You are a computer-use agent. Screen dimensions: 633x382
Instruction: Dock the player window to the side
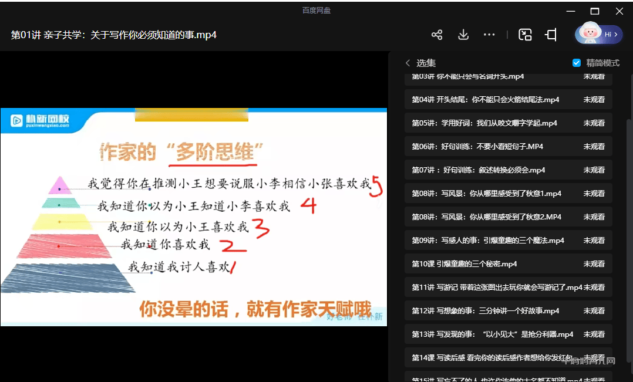(550, 35)
